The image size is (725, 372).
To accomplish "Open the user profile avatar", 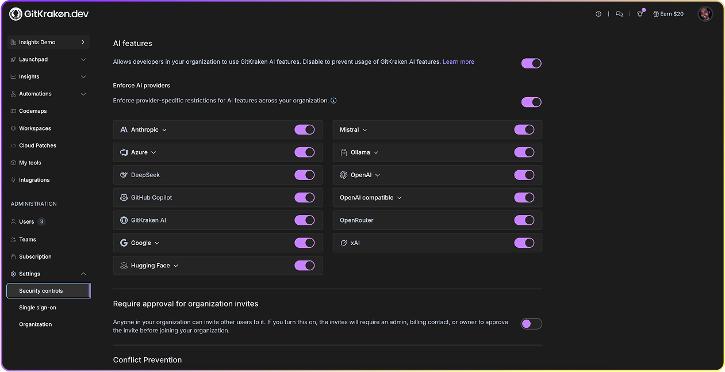I will point(705,13).
